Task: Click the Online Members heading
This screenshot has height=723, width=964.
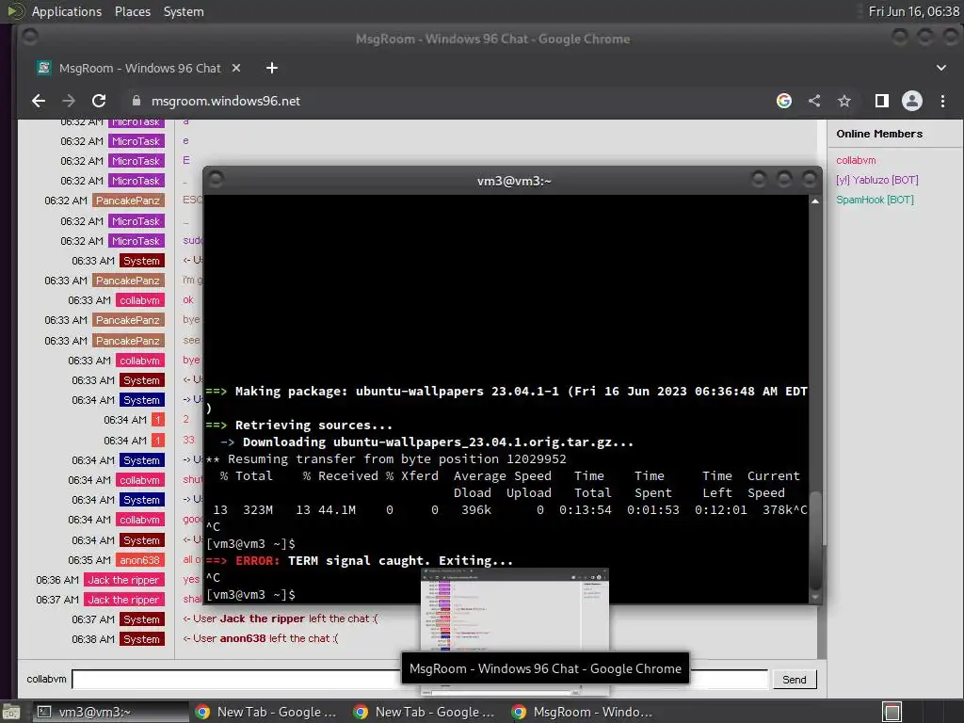Action: [x=879, y=134]
